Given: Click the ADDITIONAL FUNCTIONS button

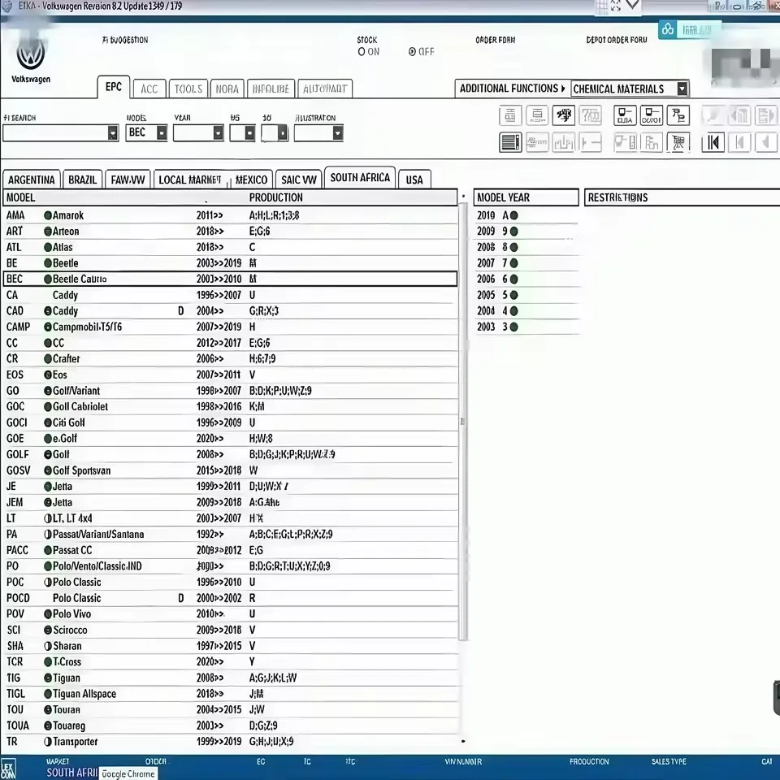Looking at the screenshot, I should tap(512, 89).
